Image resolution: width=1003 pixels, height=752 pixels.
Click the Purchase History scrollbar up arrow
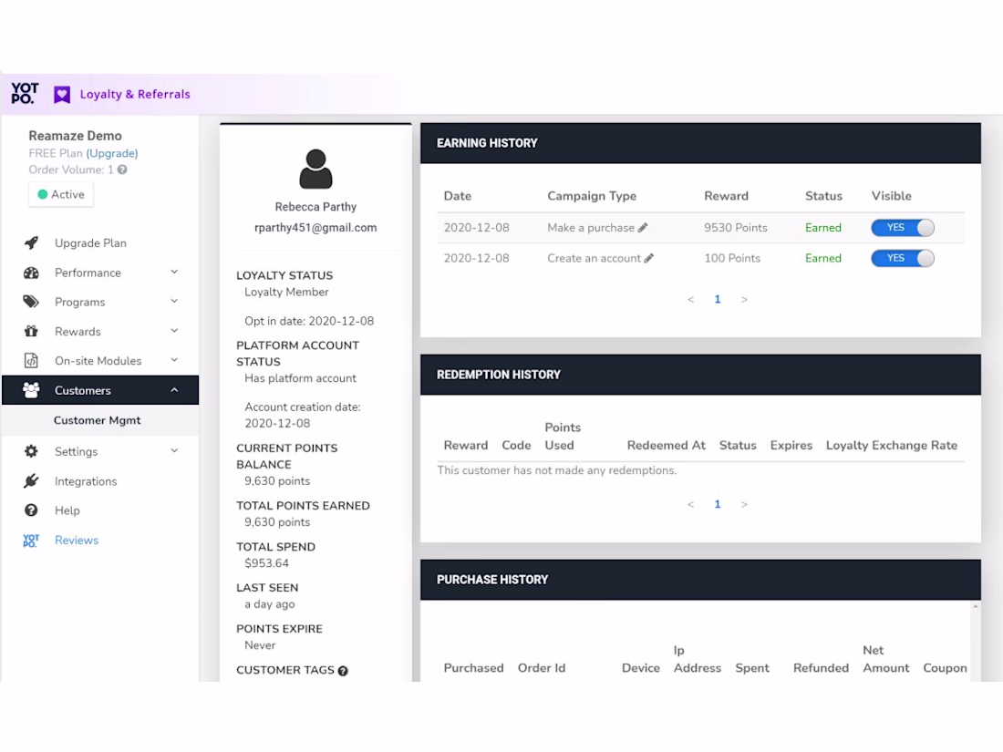point(976,606)
